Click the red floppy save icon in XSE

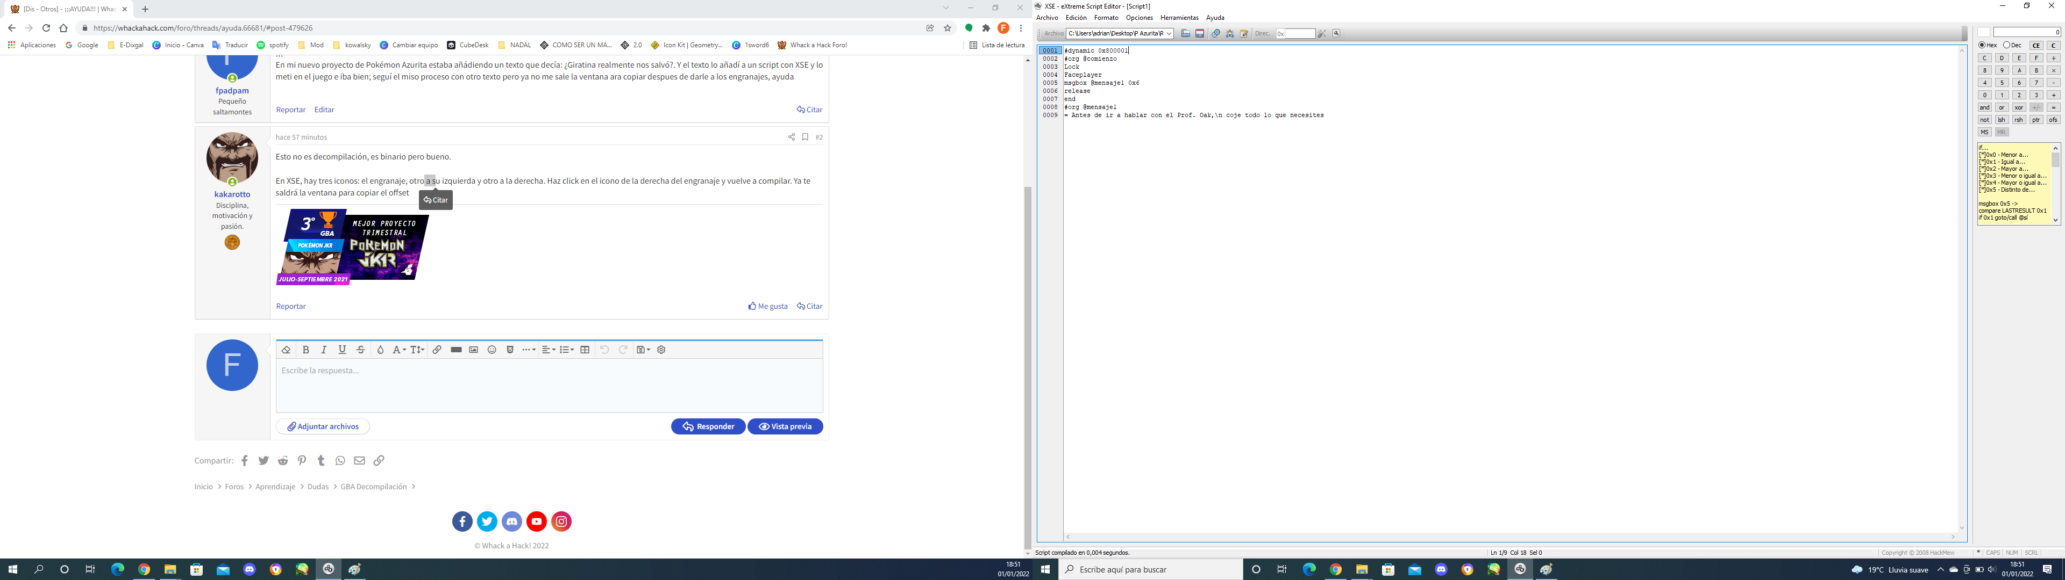pos(1200,34)
